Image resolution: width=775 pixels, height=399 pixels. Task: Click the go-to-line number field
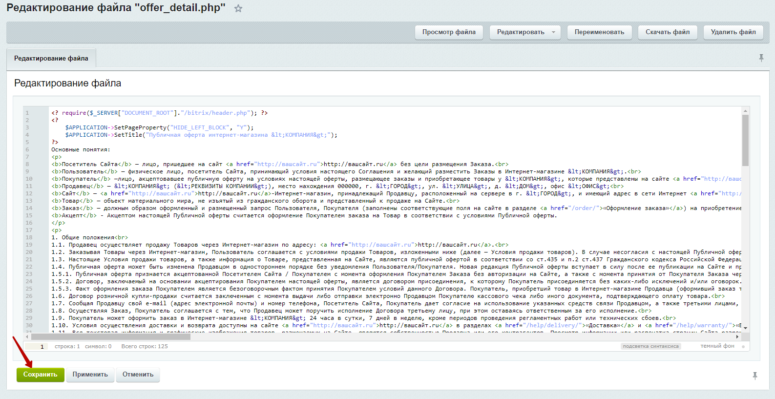pyautogui.click(x=37, y=347)
